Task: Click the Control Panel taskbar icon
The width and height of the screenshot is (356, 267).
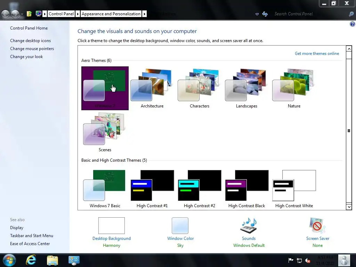Action: point(74,260)
